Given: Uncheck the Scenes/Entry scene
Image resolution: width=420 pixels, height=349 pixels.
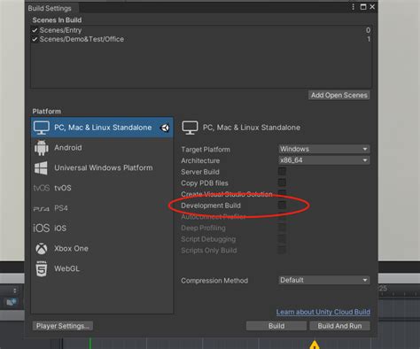Looking at the screenshot, I should coord(35,30).
